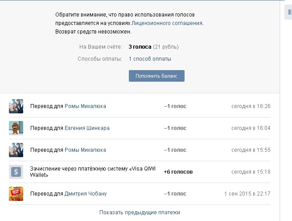Click the 'сегодня в 15:18' timestamp
292x221 pixels.
coord(251,172)
